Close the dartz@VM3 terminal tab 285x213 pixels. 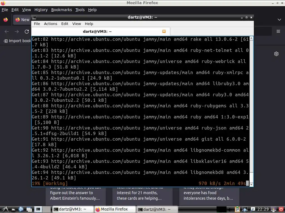pos(164,31)
